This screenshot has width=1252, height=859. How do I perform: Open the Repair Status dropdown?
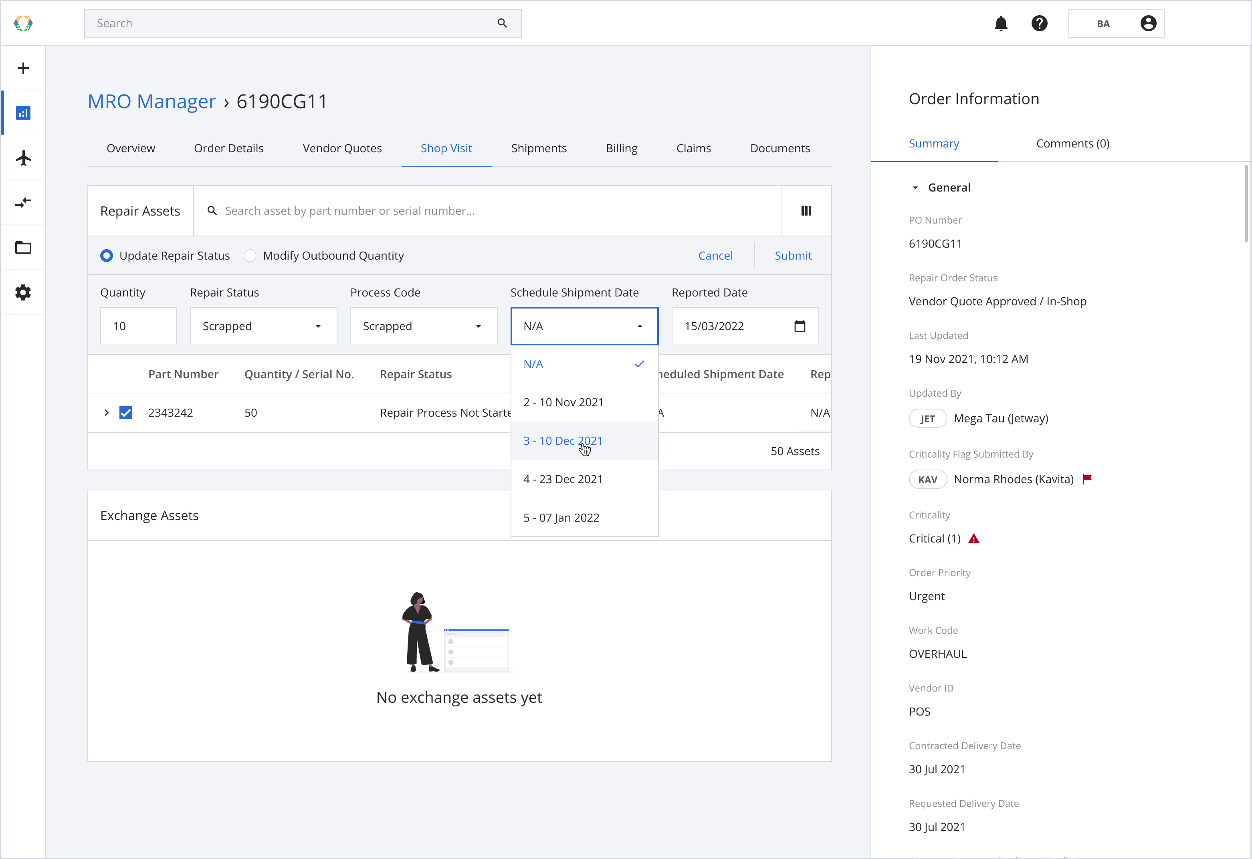[263, 326]
